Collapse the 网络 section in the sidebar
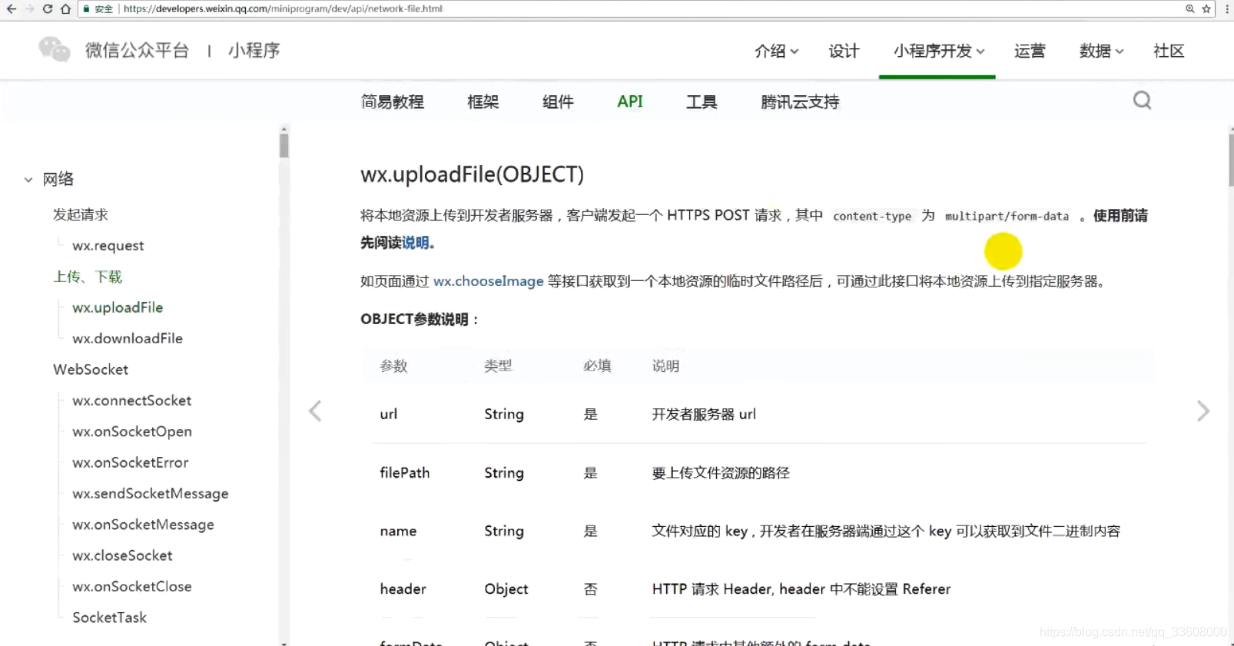Screen dimensions: 1234x646 (x=28, y=180)
